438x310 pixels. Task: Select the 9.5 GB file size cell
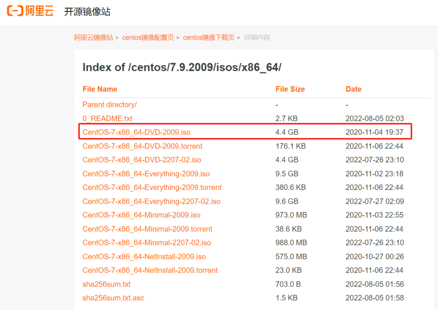pos(287,173)
